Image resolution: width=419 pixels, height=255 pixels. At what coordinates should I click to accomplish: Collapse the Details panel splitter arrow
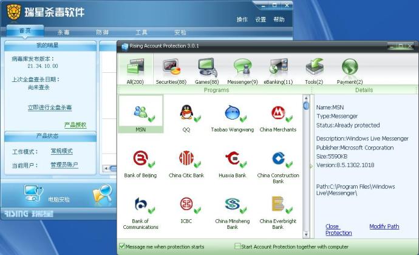(x=311, y=166)
